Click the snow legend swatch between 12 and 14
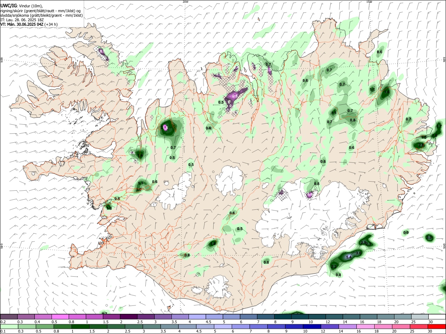 [x=334, y=317]
